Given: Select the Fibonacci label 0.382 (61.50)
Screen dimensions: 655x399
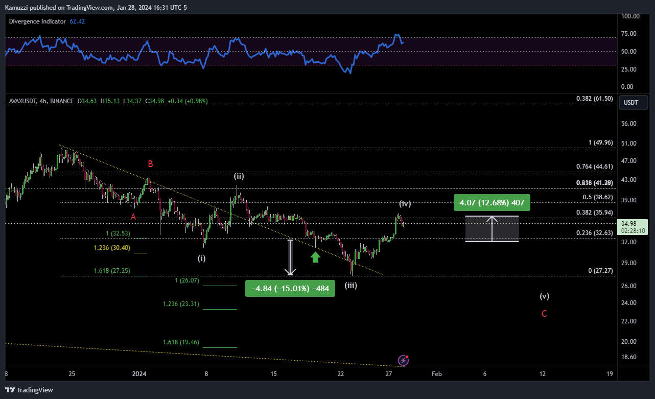Looking at the screenshot, I should pyautogui.click(x=594, y=98).
